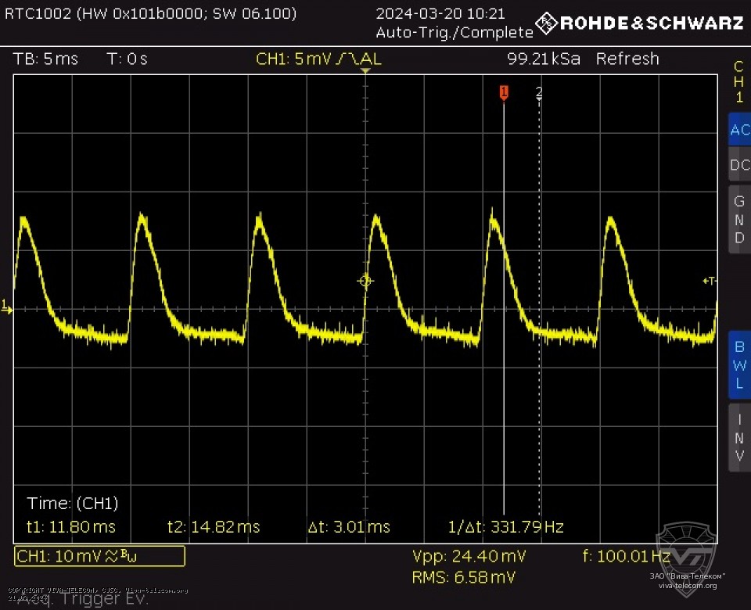Select AC coupling in the side menu
Screen dimensions: 751x610
[x=738, y=131]
